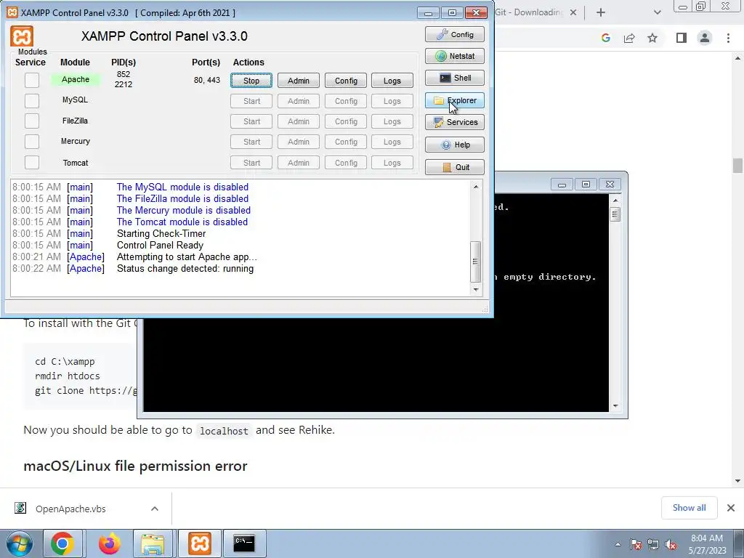
Task: Open Action Center flag icon
Action: [636, 544]
